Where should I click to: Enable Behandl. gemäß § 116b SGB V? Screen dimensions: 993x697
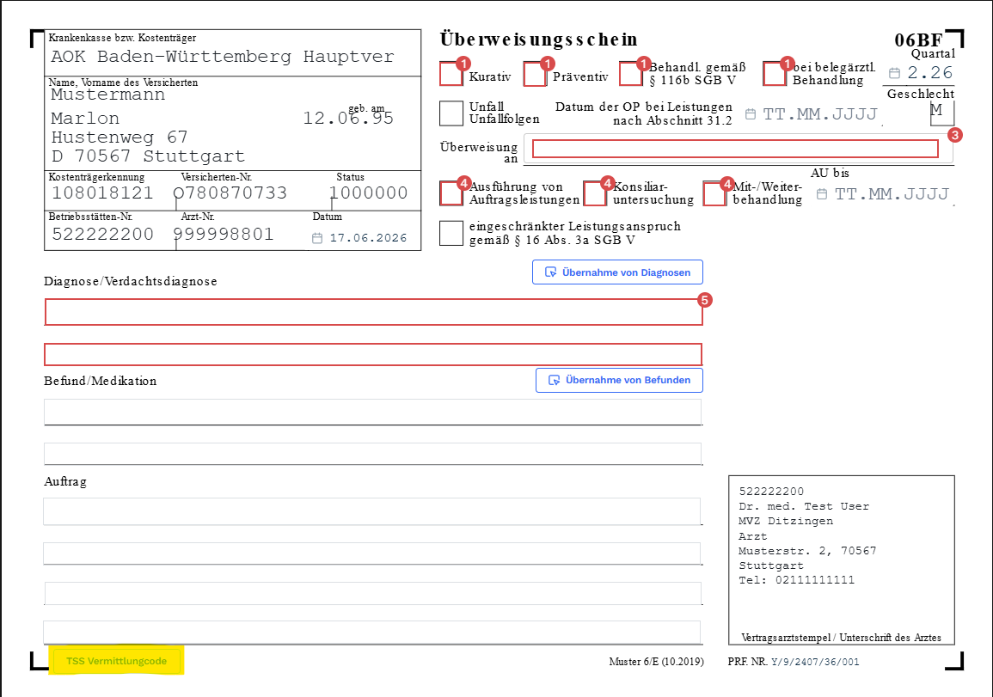pyautogui.click(x=631, y=74)
